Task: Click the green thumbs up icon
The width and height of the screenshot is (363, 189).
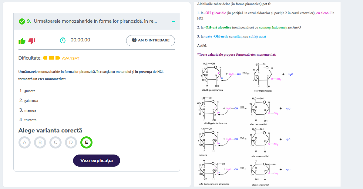Action: [22, 41]
